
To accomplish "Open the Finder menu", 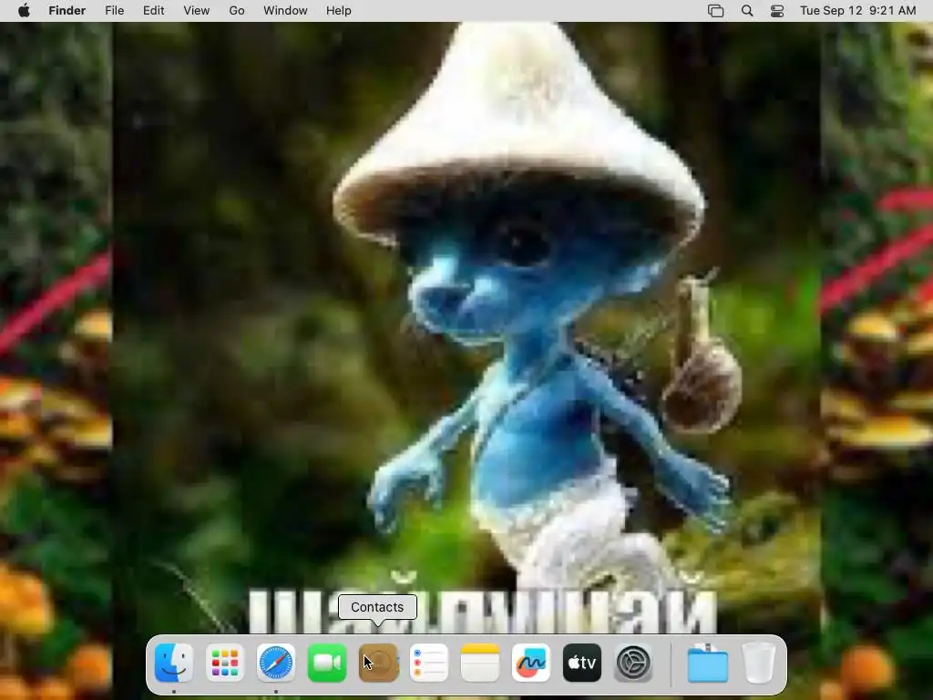I will (x=67, y=11).
